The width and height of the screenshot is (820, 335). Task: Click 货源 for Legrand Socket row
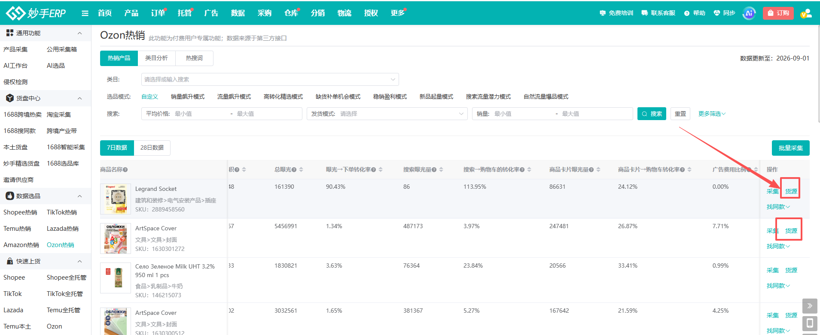coord(791,191)
